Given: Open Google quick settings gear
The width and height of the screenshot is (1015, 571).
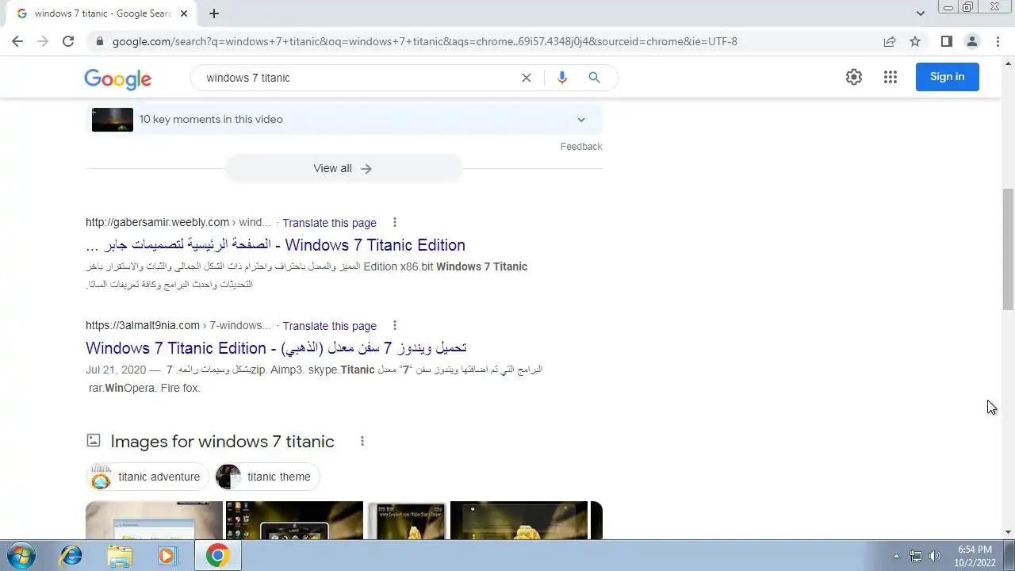Looking at the screenshot, I should 854,77.
